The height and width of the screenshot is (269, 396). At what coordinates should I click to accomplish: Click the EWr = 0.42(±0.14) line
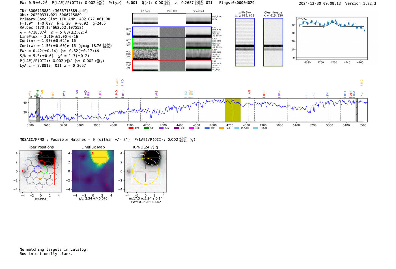tap(59, 51)
